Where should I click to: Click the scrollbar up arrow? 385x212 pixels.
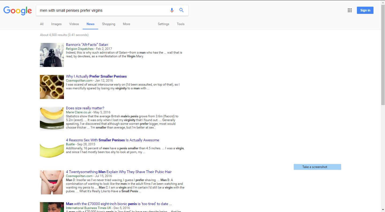click(383, 2)
